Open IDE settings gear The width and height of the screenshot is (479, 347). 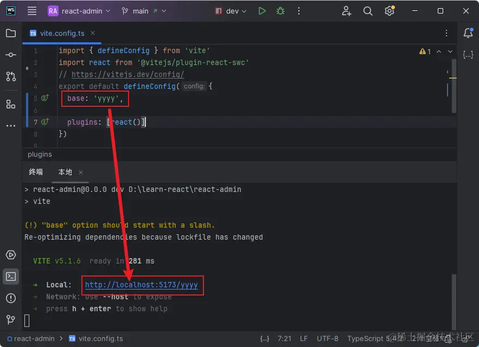389,11
